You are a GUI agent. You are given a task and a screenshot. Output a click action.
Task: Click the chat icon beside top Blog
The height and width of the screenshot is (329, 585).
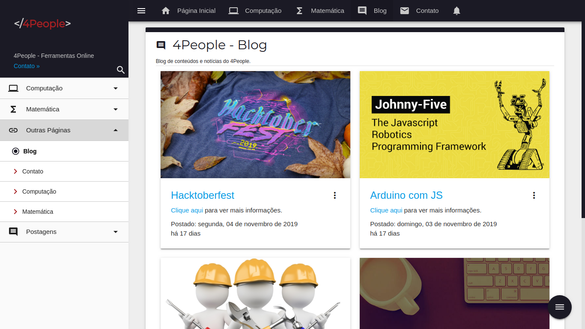point(362,11)
